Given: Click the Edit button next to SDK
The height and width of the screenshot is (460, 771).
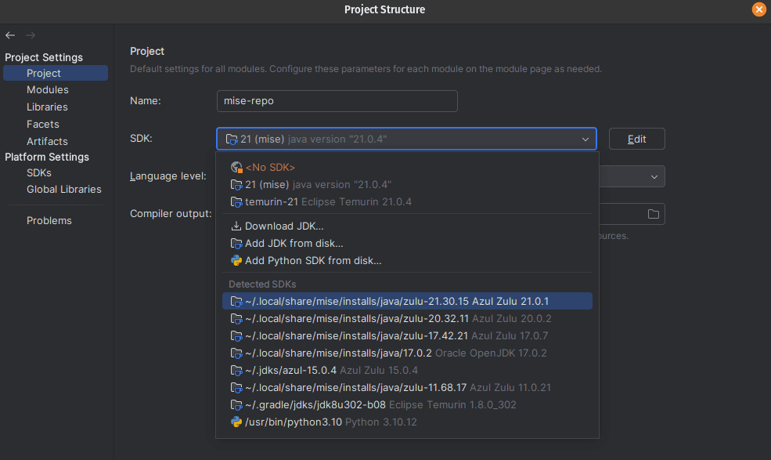Looking at the screenshot, I should [636, 138].
